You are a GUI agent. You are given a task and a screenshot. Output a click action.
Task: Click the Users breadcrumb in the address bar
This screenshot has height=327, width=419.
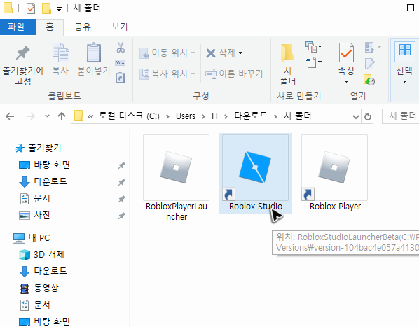pyautogui.click(x=186, y=116)
